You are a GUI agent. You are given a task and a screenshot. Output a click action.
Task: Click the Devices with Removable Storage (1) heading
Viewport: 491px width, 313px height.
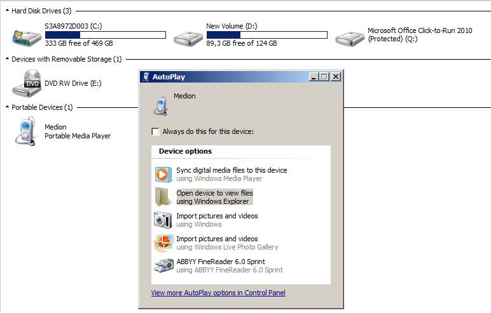coord(67,59)
